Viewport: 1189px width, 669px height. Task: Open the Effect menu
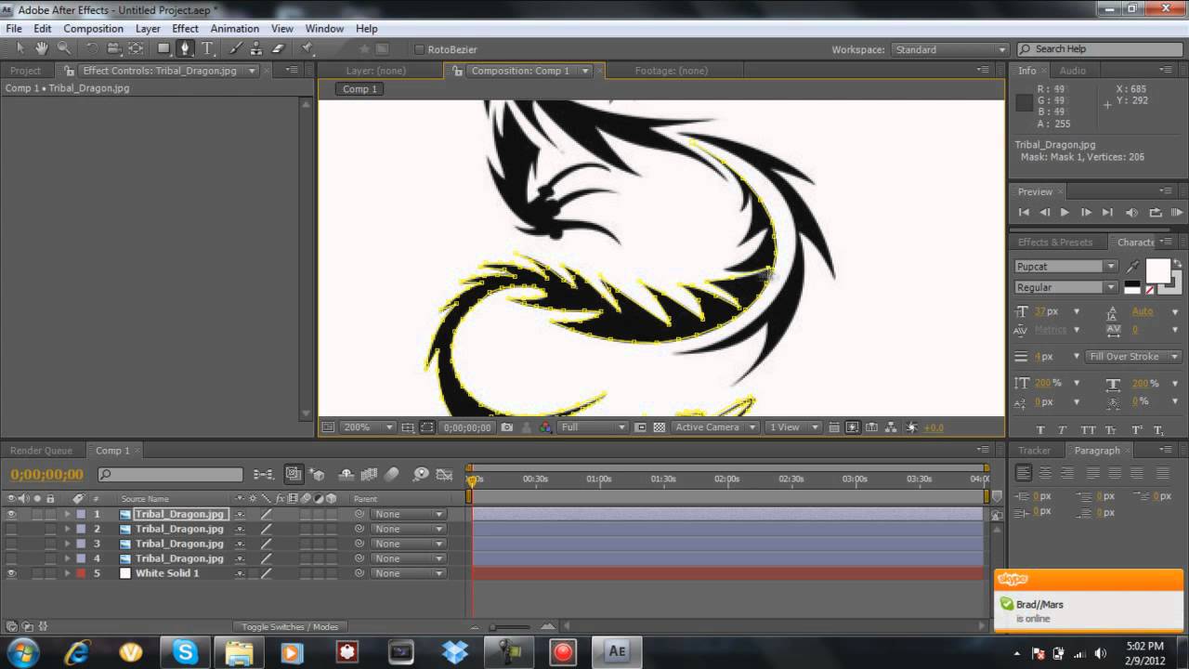click(x=185, y=29)
